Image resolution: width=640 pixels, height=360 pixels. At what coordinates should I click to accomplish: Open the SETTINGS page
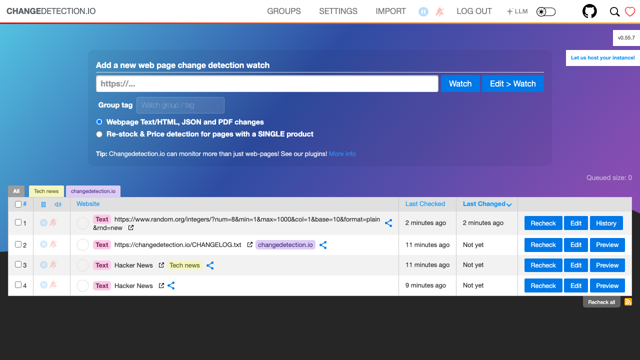338,11
